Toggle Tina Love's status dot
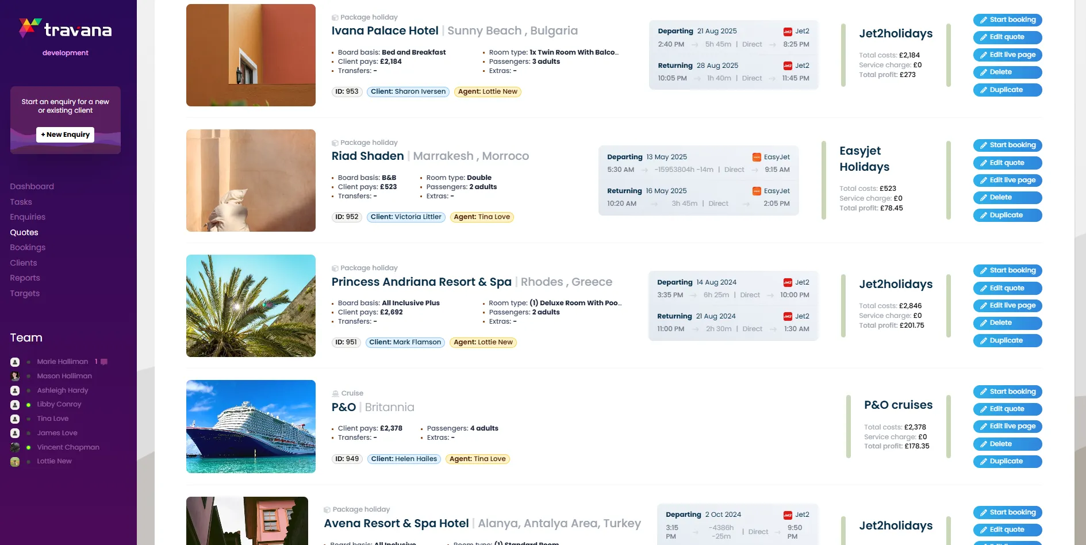The height and width of the screenshot is (545, 1086). pyautogui.click(x=29, y=419)
